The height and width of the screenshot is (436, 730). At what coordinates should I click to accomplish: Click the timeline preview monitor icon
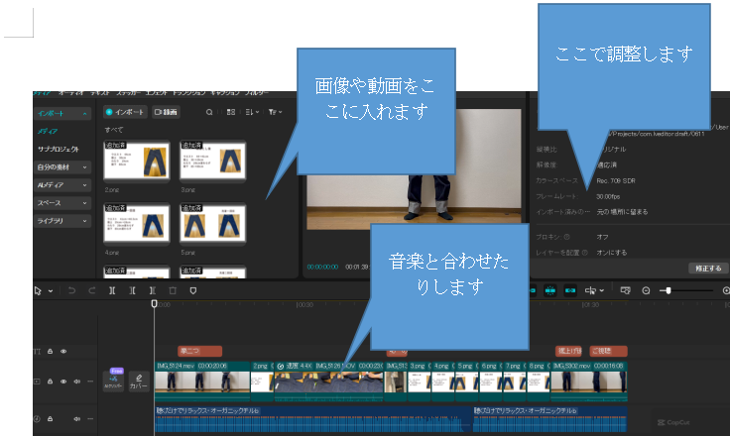click(625, 290)
